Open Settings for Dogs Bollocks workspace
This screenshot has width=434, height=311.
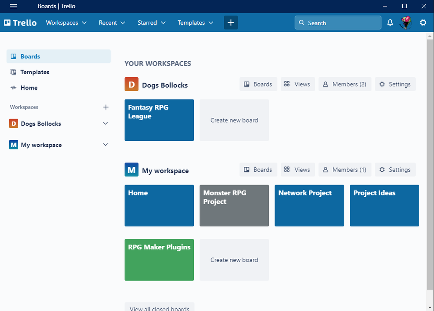pos(395,84)
